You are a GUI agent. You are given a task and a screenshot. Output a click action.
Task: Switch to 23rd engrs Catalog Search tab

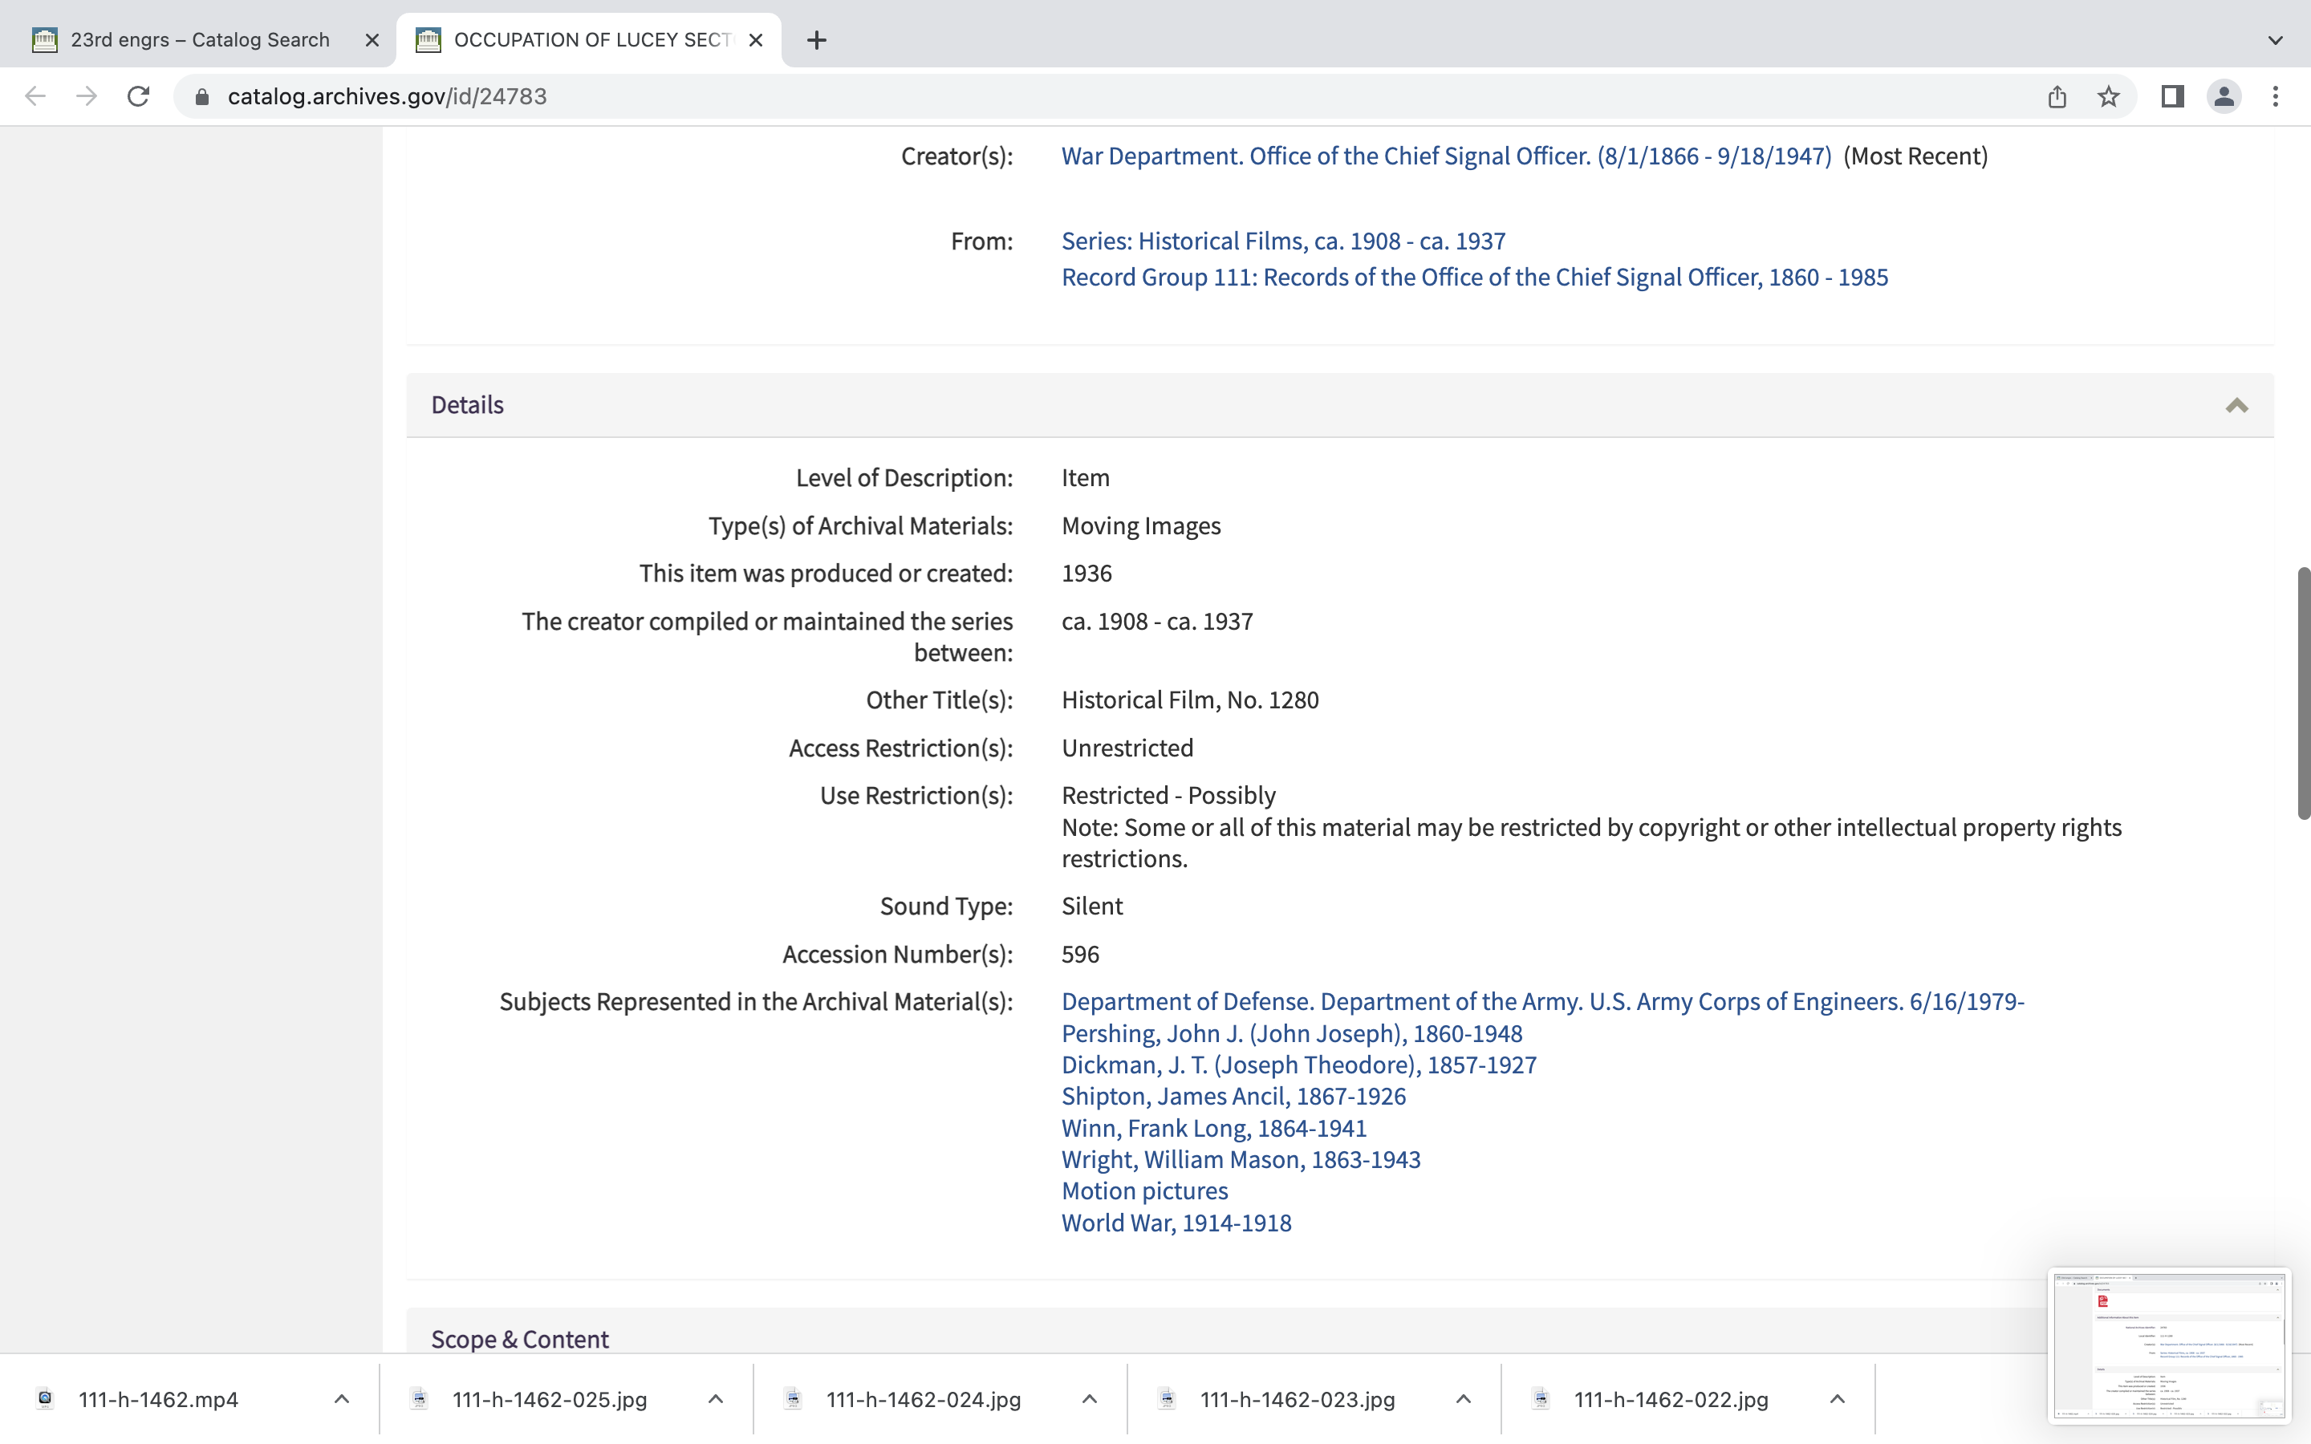click(x=199, y=40)
